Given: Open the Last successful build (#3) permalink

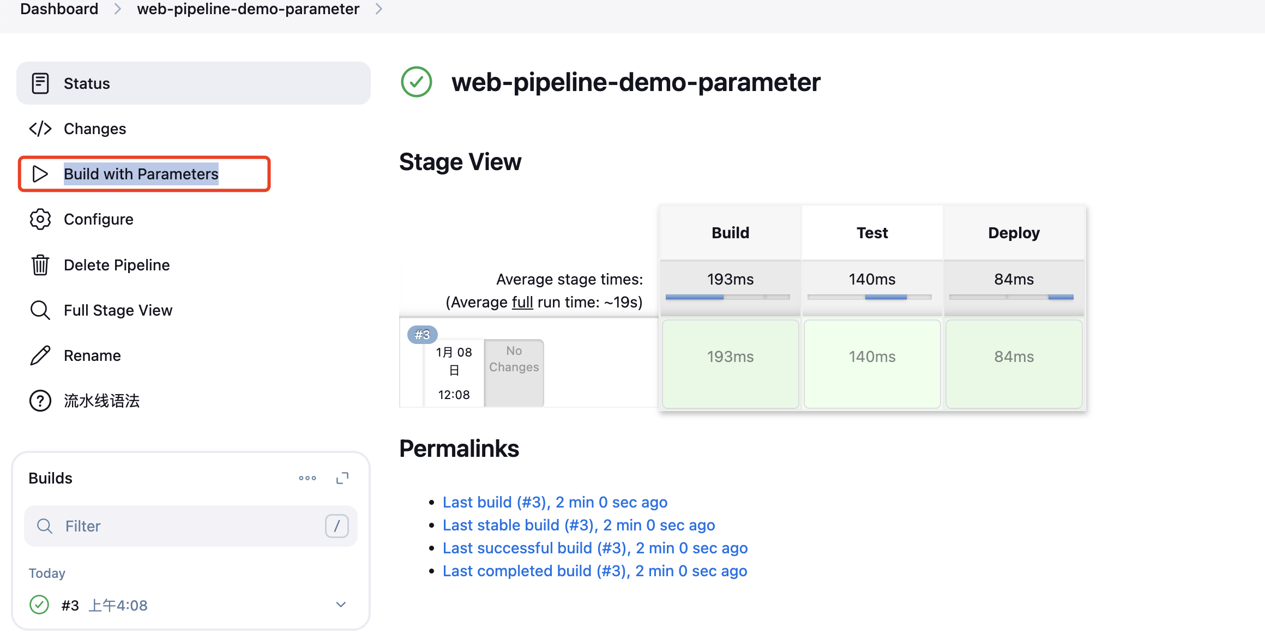Looking at the screenshot, I should coord(595,548).
